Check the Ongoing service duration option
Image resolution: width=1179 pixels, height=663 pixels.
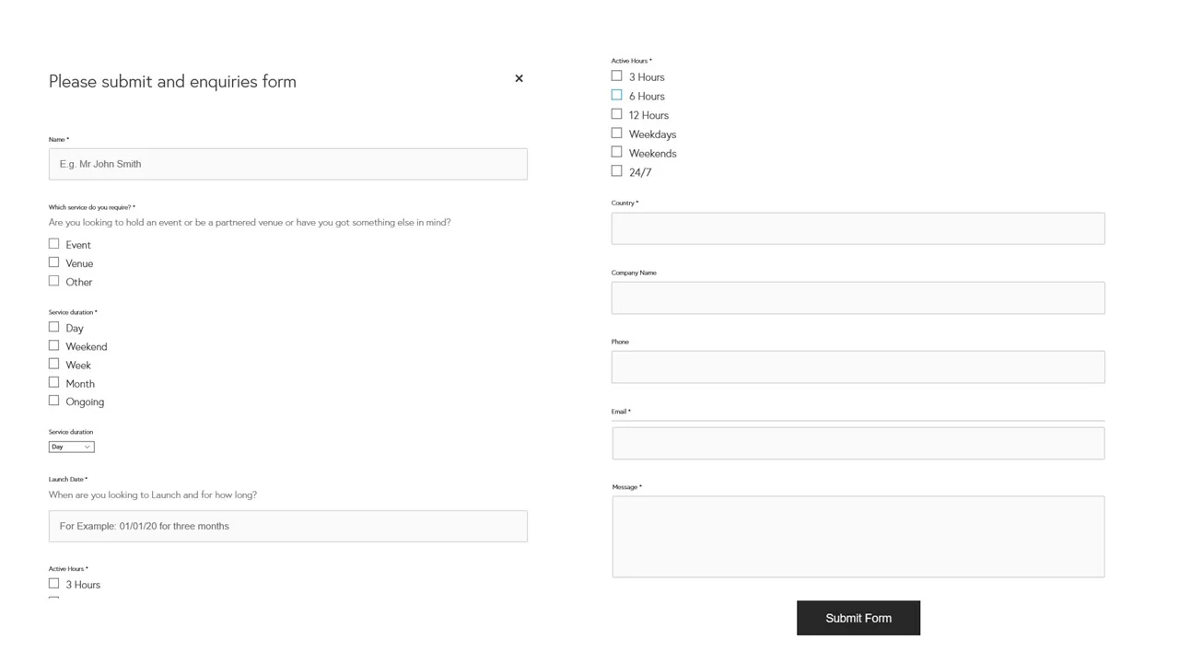click(54, 401)
